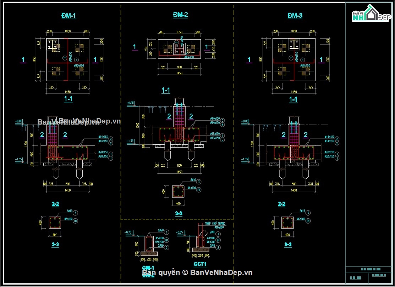Click the I-column symbol in ĐM-3 plan
The width and height of the screenshot is (395, 287).
[x=294, y=45]
